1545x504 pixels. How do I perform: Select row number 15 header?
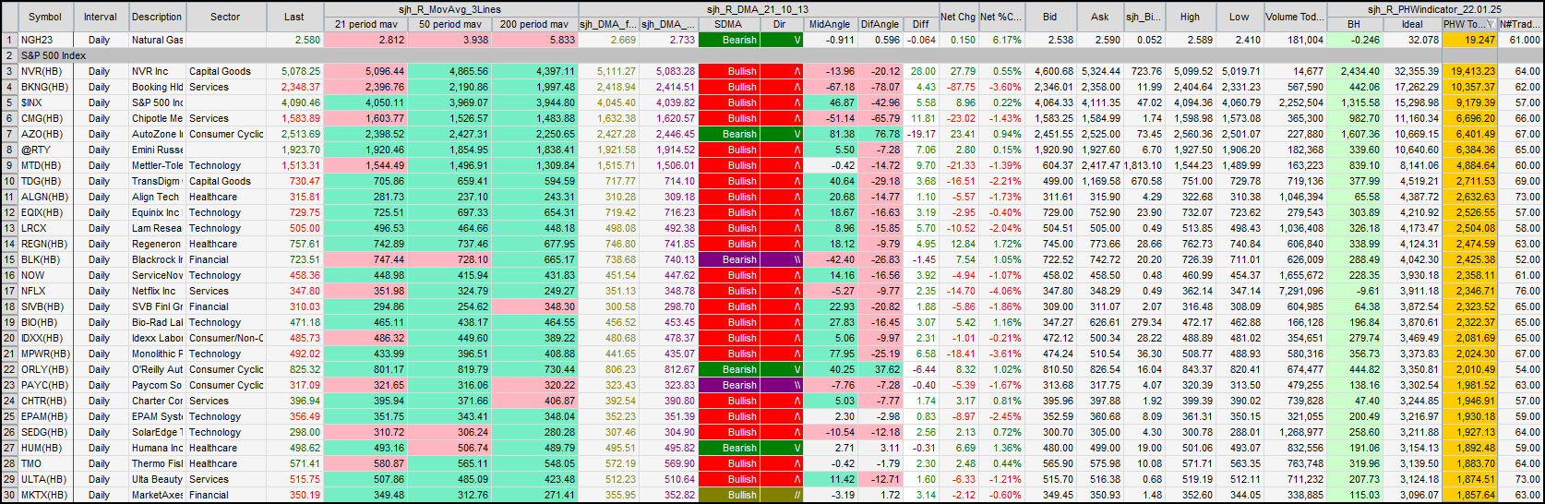pyautogui.click(x=9, y=259)
